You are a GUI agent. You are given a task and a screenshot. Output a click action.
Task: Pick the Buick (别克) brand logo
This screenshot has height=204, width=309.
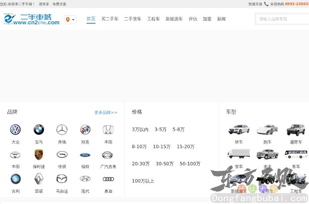(85, 130)
